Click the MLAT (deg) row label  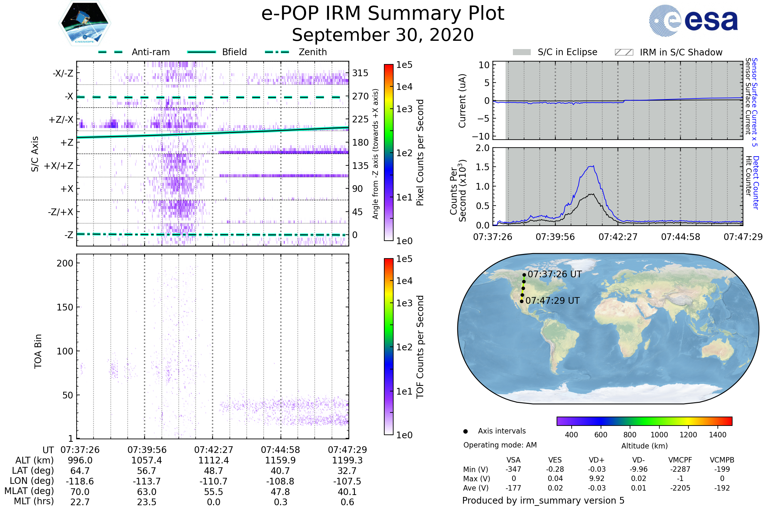point(29,491)
